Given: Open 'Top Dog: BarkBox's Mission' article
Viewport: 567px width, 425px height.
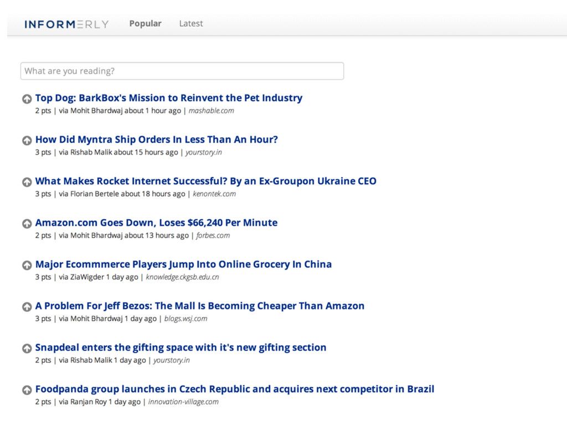Looking at the screenshot, I should pyautogui.click(x=168, y=98).
